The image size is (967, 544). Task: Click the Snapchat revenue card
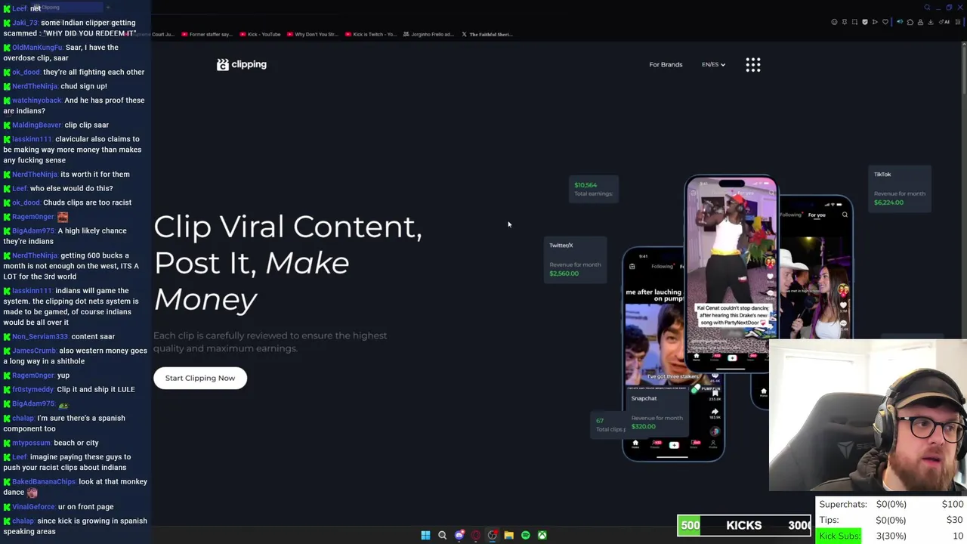[656, 413]
